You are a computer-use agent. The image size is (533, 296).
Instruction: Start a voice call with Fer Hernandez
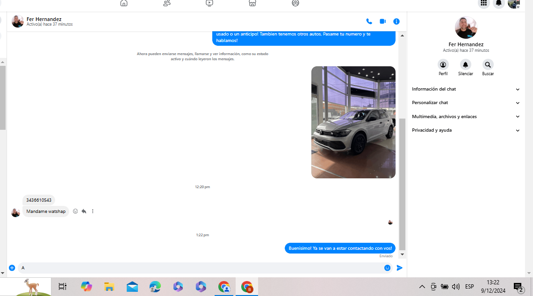[369, 21]
